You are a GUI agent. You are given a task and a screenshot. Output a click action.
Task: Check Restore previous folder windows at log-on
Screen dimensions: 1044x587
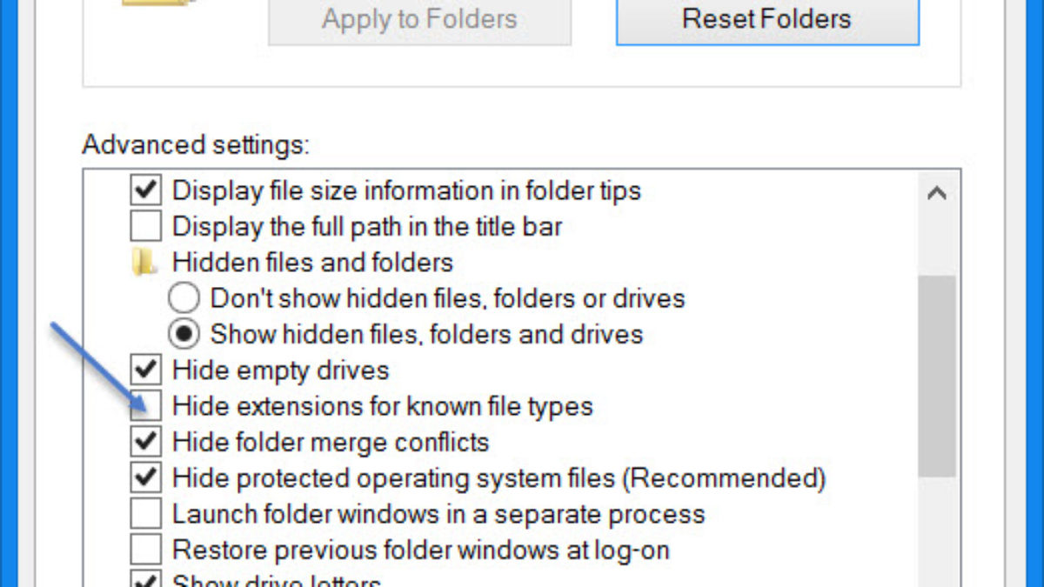(x=146, y=550)
